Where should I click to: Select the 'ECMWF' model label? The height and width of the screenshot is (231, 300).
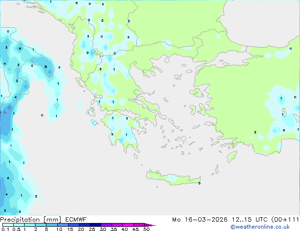[x=76, y=220]
